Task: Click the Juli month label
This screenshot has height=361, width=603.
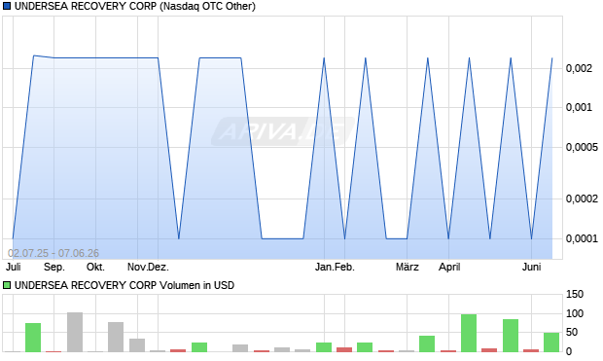Action: pyautogui.click(x=13, y=267)
